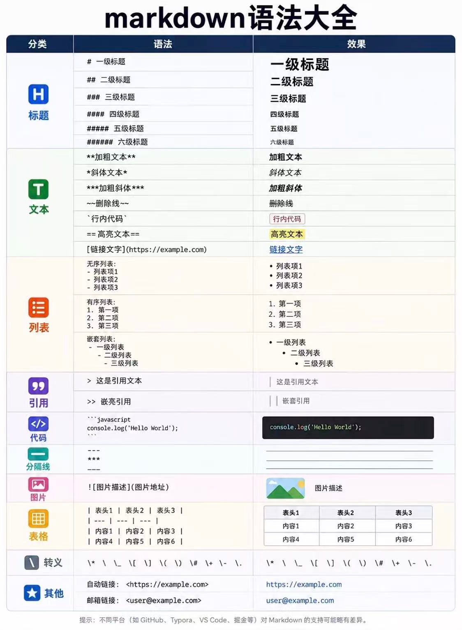Click the yellow table grid icon
Viewport: 462px width, 630px height.
(x=38, y=518)
